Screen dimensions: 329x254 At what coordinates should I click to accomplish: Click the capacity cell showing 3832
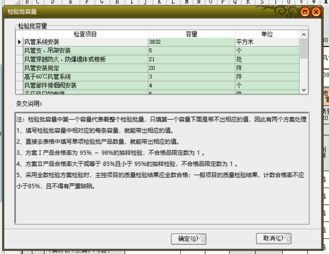click(191, 42)
